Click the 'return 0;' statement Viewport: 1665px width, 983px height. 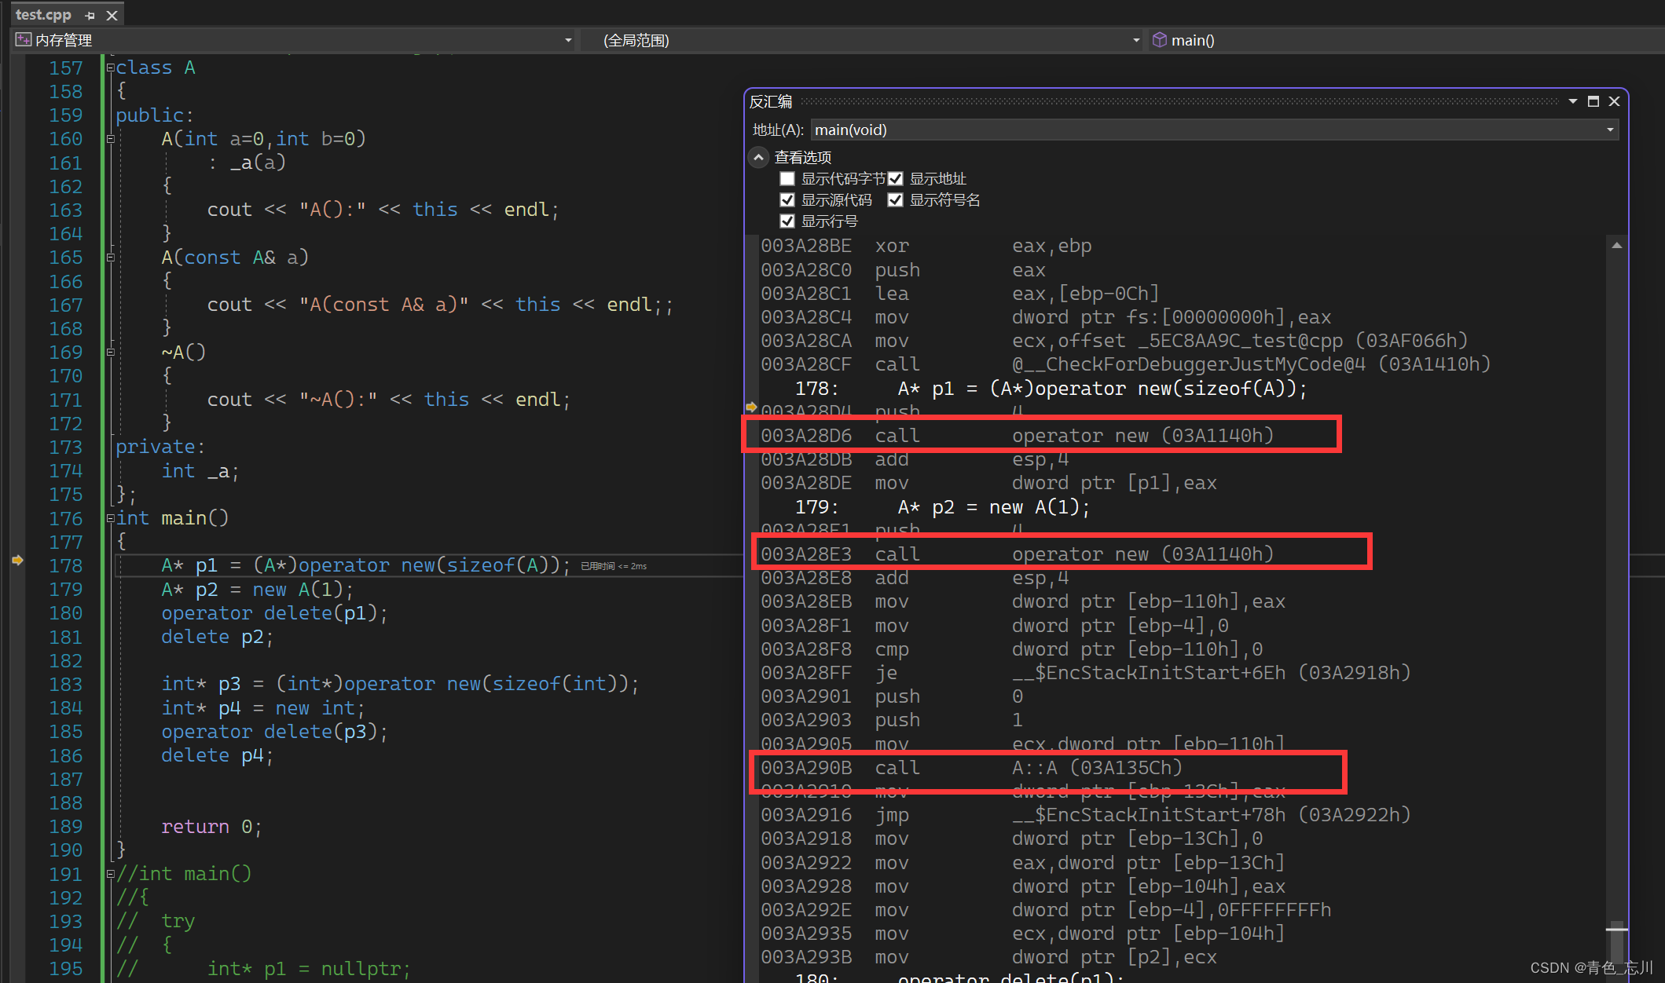[211, 827]
